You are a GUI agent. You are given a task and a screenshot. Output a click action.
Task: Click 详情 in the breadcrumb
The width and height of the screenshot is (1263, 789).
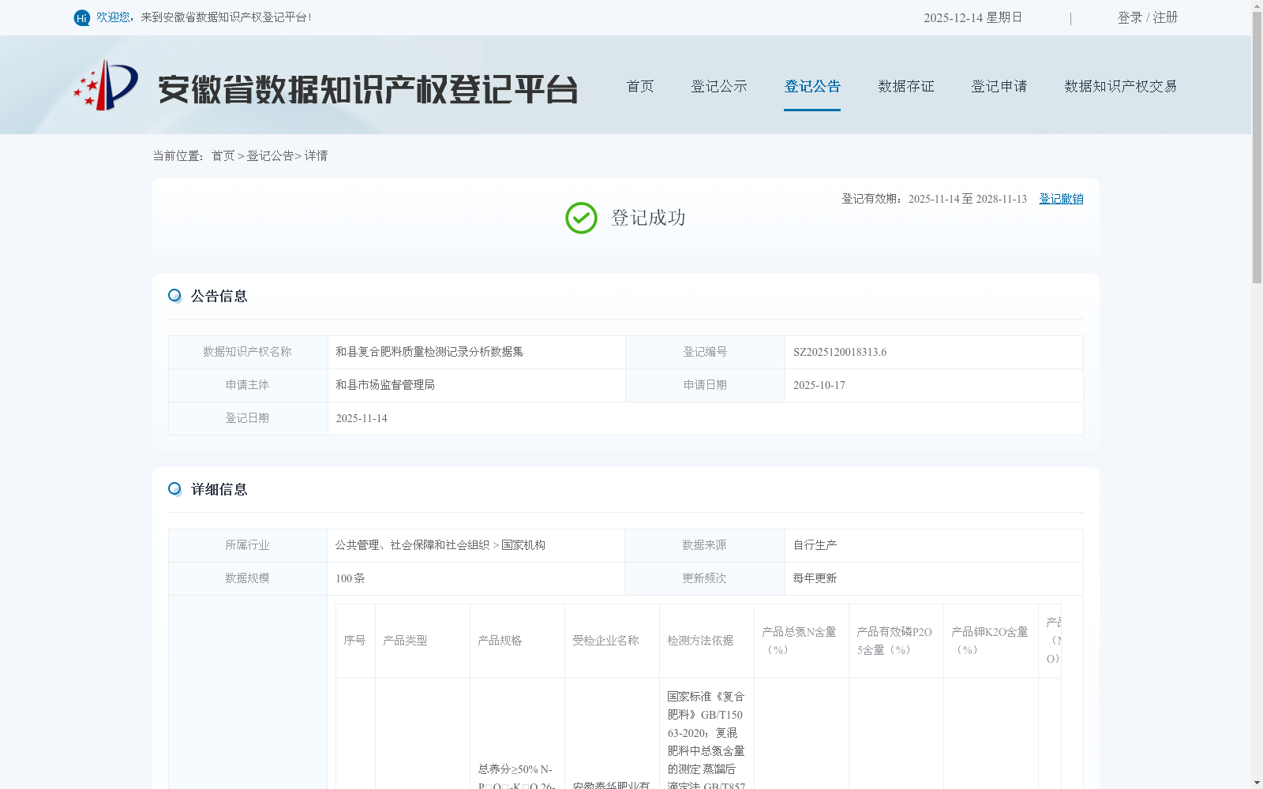click(x=317, y=155)
